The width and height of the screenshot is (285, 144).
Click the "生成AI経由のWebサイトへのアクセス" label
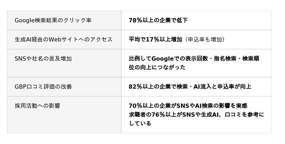[x=63, y=39]
